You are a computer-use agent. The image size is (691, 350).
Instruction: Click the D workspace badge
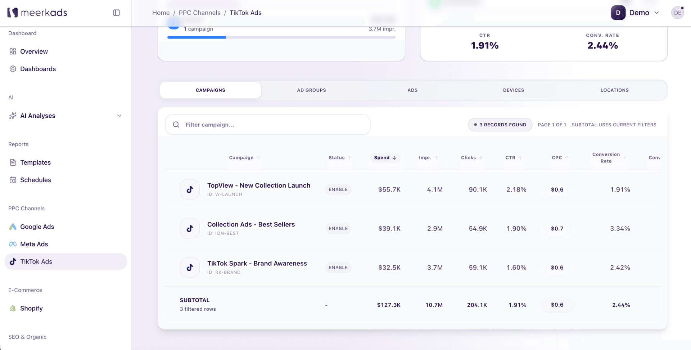tap(618, 13)
